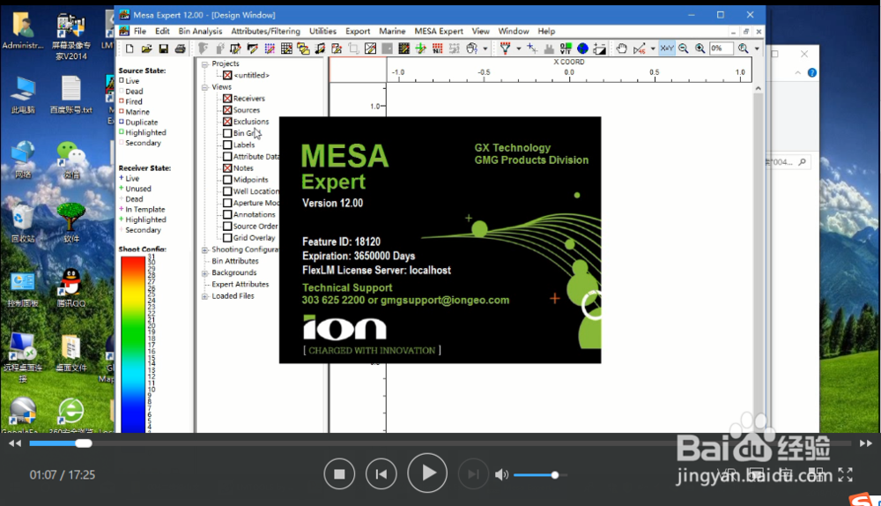This screenshot has width=881, height=506.
Task: Click the pan hand tool icon
Action: pyautogui.click(x=621, y=48)
